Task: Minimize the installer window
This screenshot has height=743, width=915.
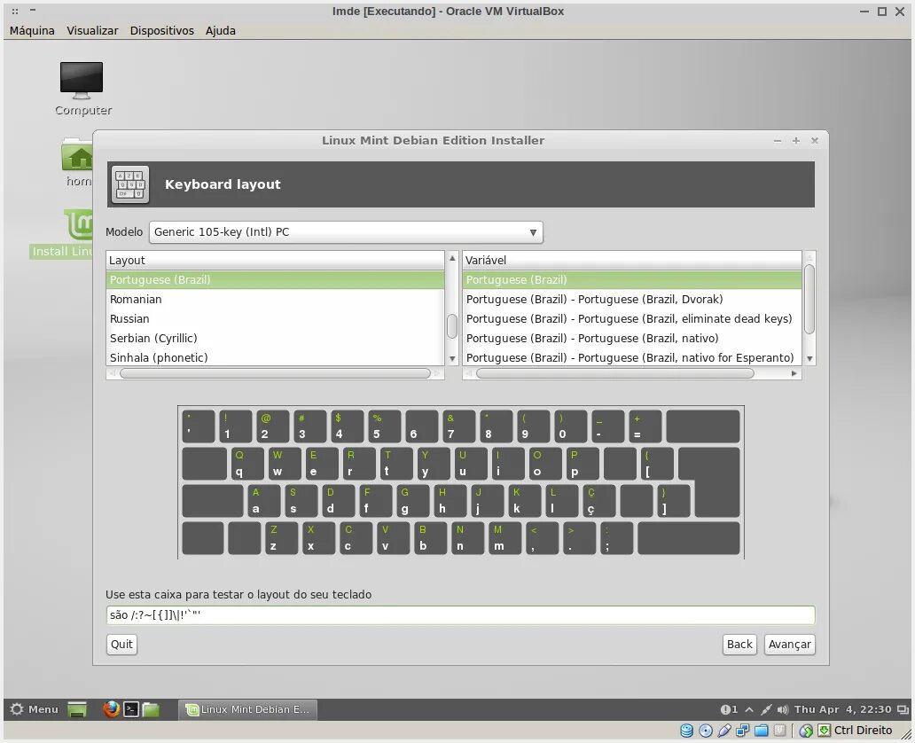Action: tap(778, 141)
